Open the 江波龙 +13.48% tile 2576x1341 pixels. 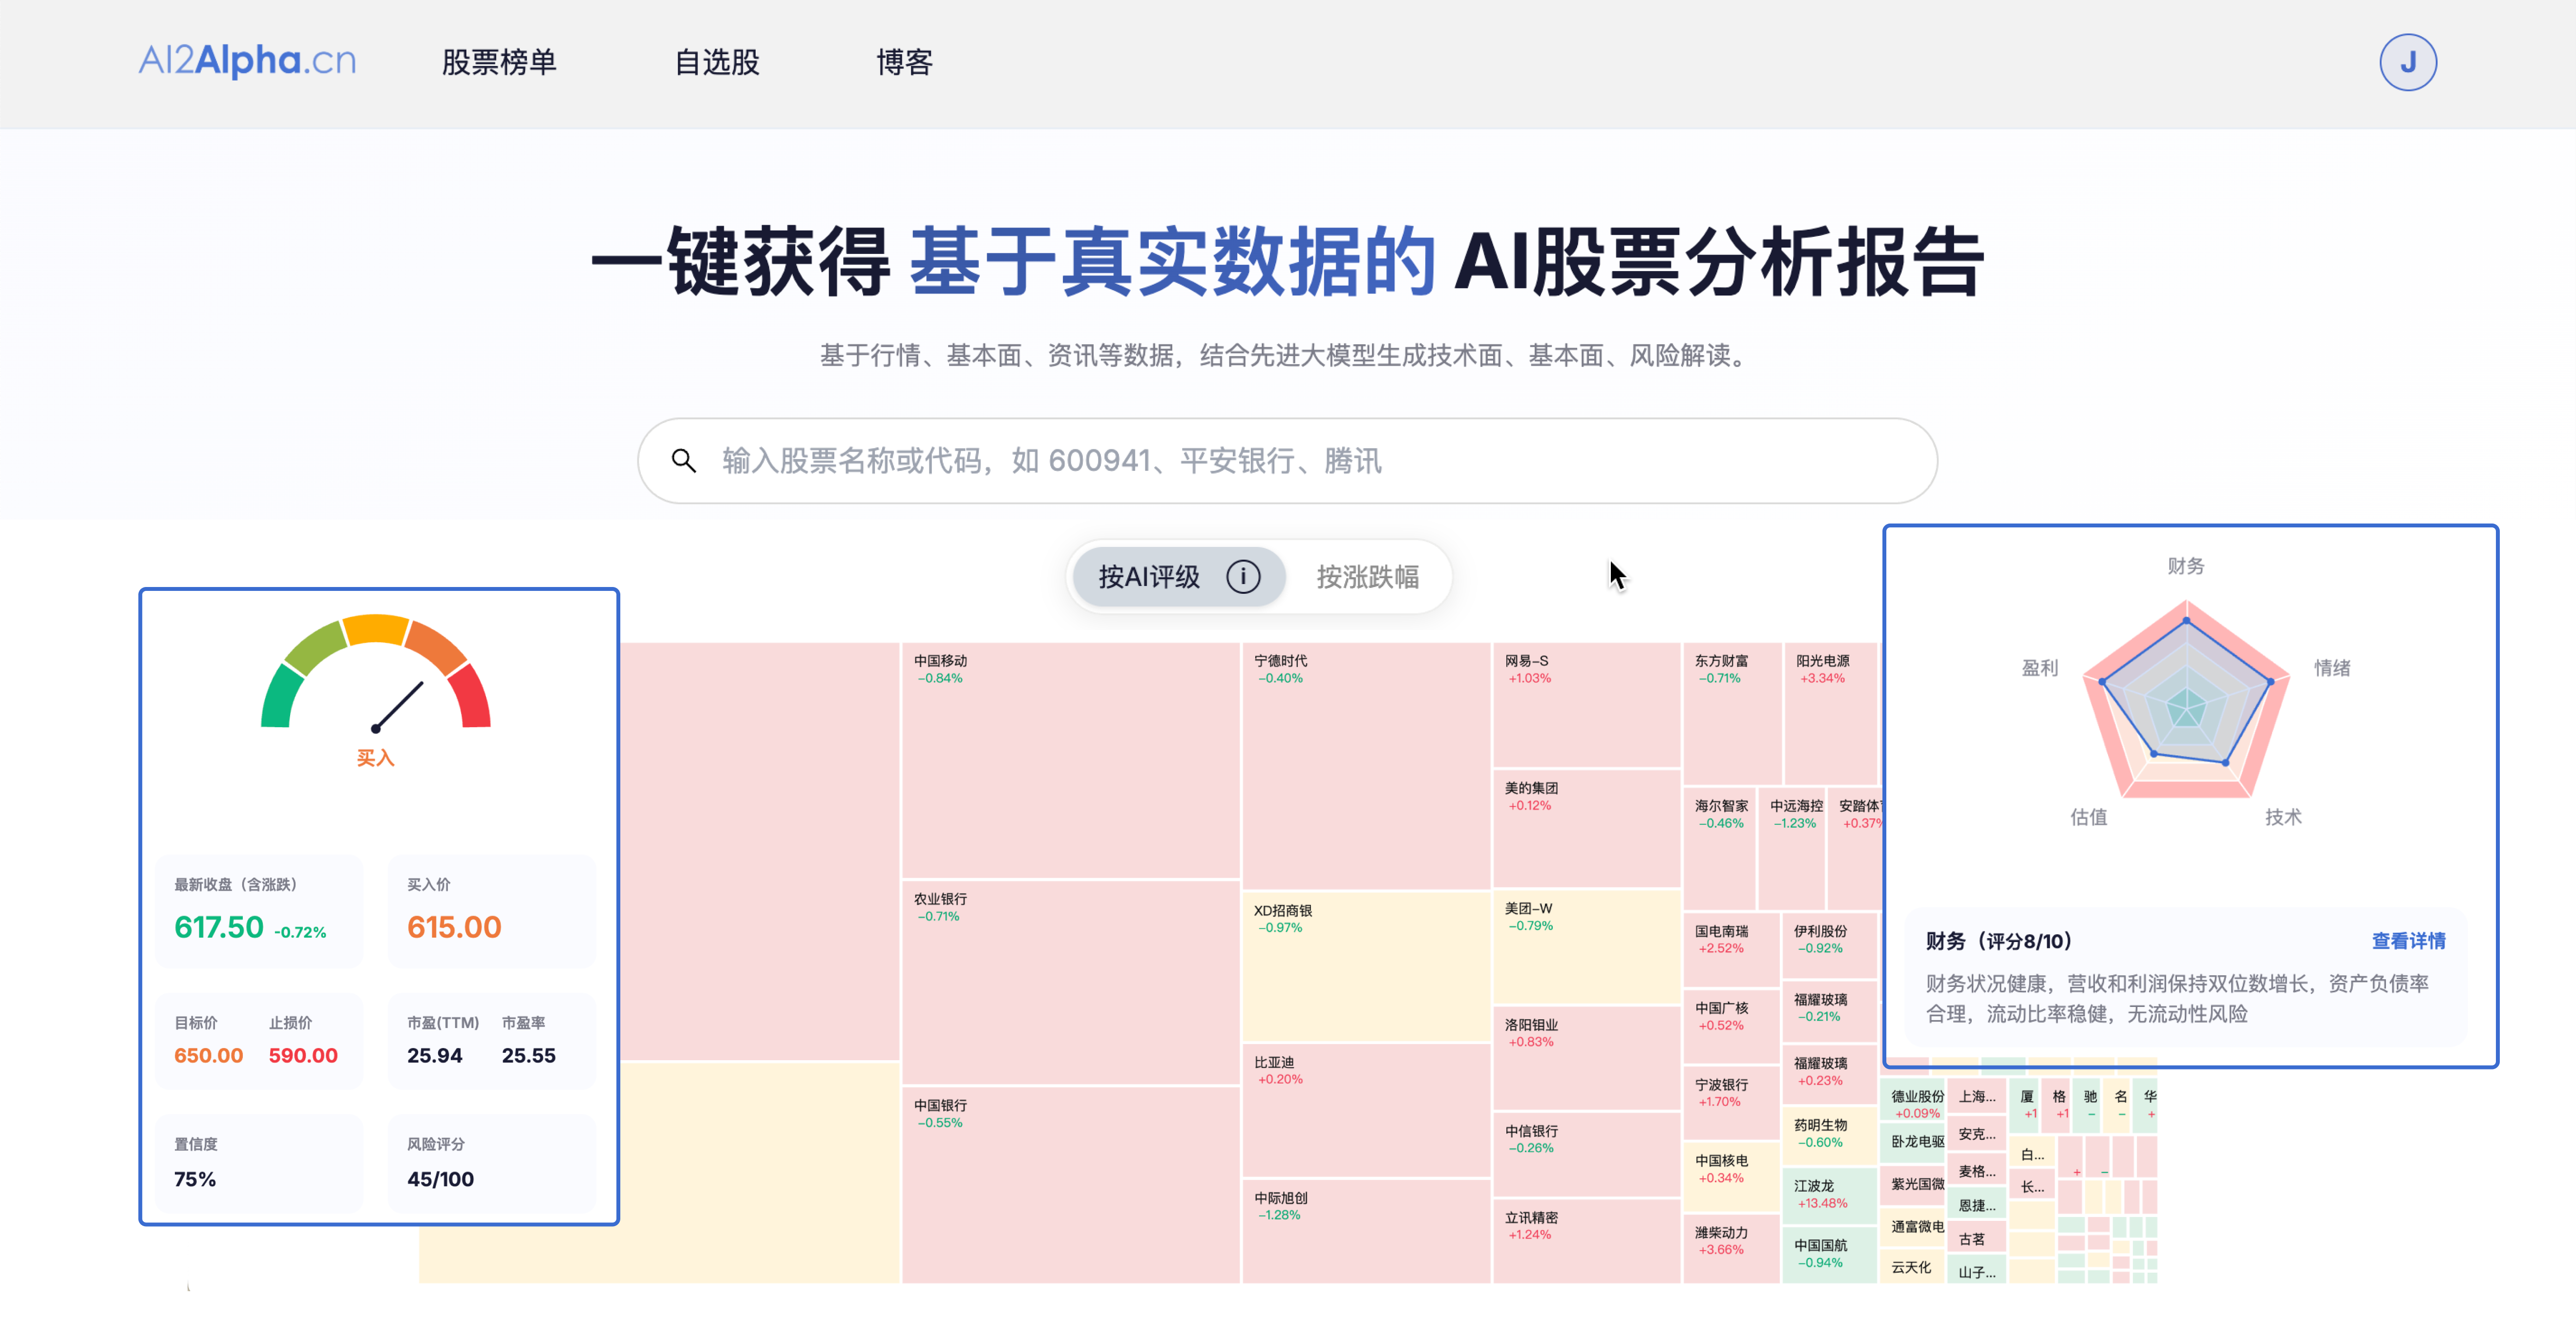click(x=1829, y=1196)
